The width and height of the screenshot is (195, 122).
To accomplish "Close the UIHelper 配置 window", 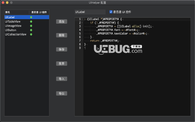I will tap(3, 3).
